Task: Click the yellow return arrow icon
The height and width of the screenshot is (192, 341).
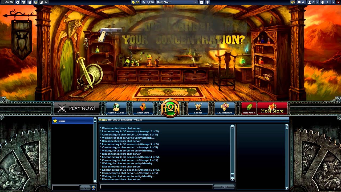Action: [293, 2]
